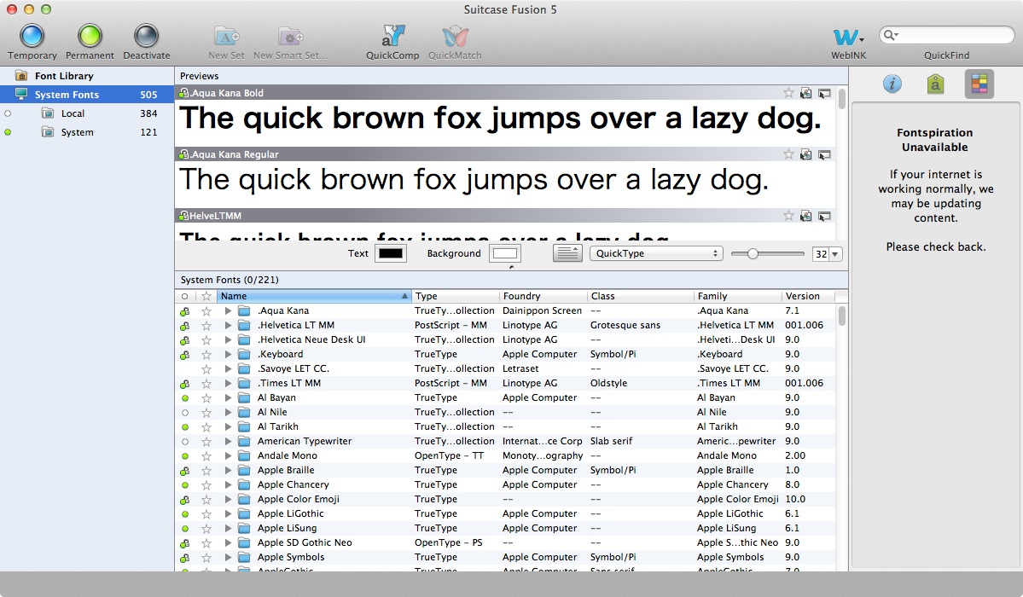This screenshot has width=1023, height=597.
Task: Click into the QuickFind search field
Action: 947,35
